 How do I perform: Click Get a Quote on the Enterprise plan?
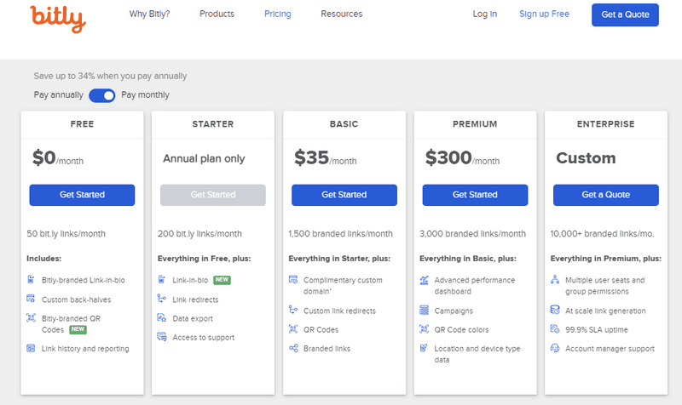(606, 195)
